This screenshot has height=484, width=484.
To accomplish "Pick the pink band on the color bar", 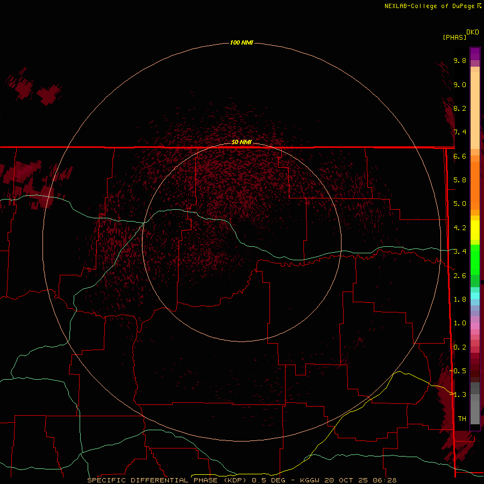I will [475, 326].
